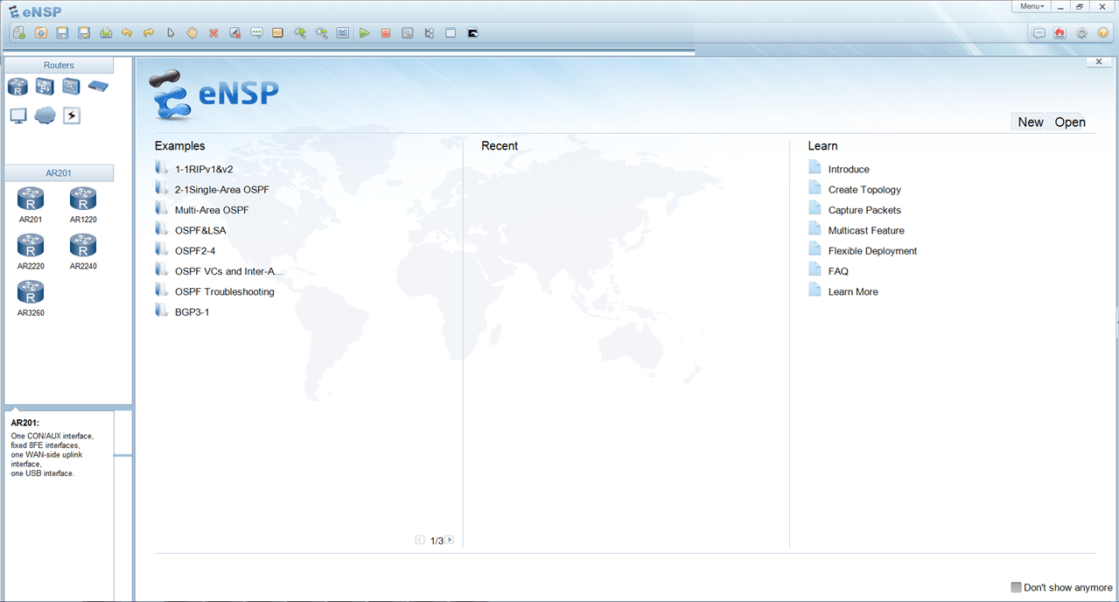Pick the AR2220 router model
The width and height of the screenshot is (1119, 602).
coord(31,250)
